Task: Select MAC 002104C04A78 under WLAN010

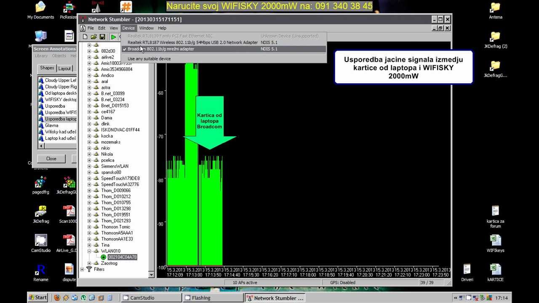Action: pyautogui.click(x=122, y=257)
